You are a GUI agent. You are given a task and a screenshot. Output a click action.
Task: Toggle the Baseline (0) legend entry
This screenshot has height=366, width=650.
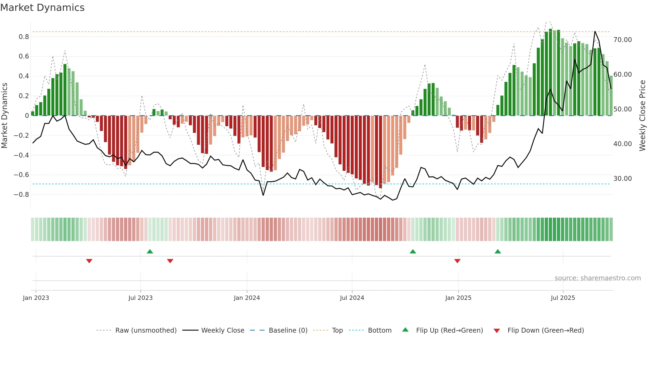[x=278, y=330]
